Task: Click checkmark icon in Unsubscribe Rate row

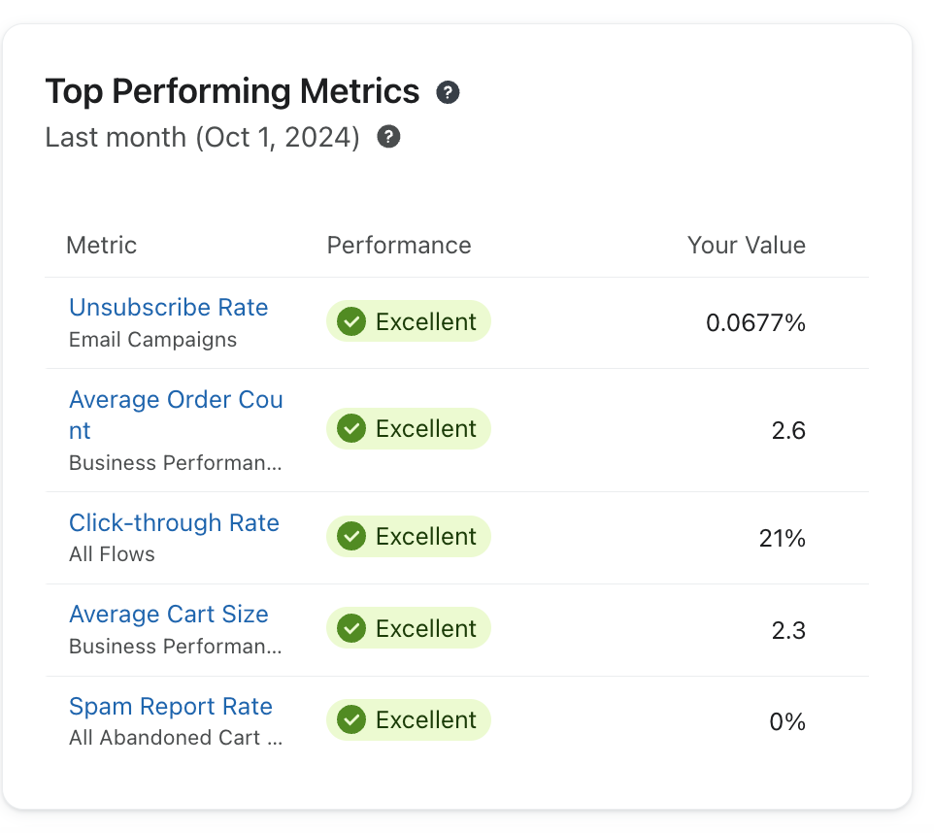Action: [x=351, y=321]
